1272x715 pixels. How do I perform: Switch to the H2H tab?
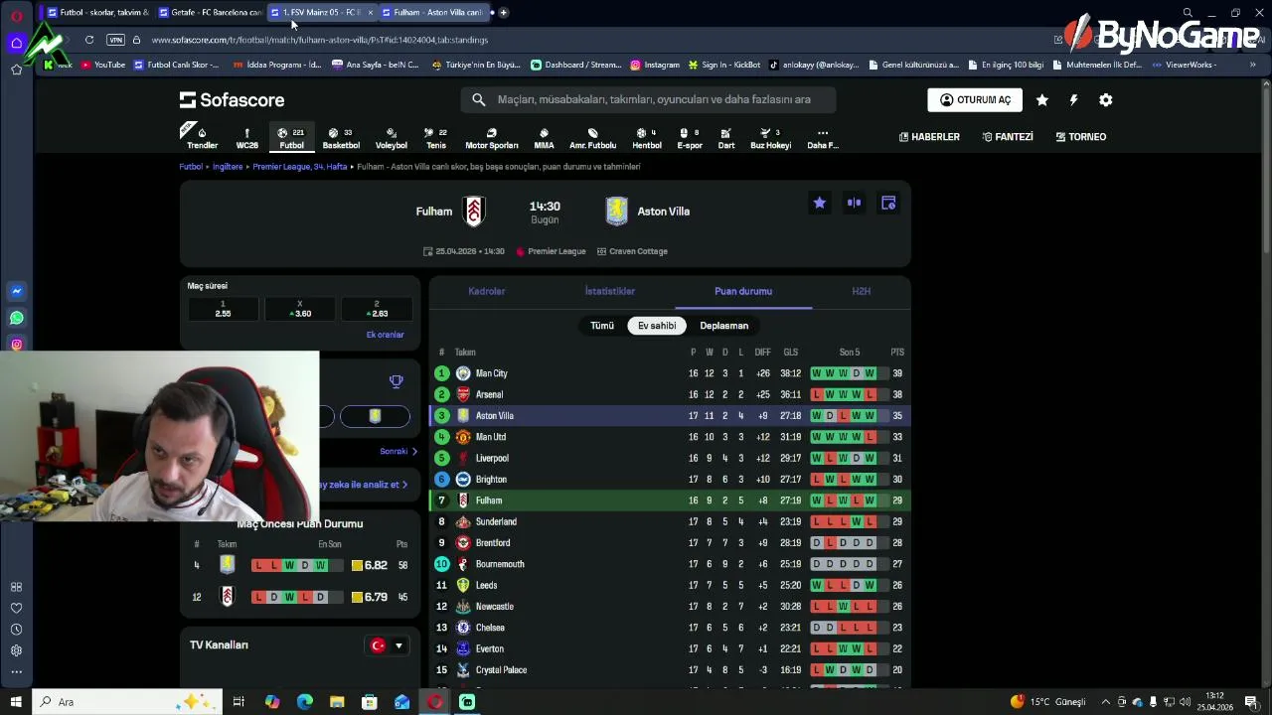tap(861, 291)
